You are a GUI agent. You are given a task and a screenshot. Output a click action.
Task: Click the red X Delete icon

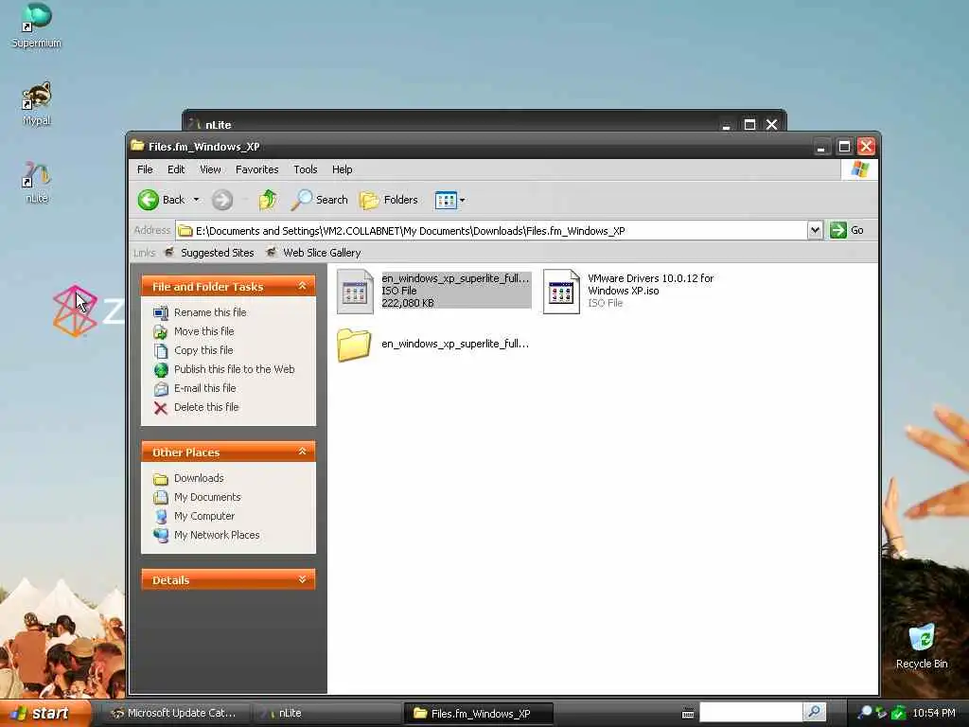pyautogui.click(x=161, y=407)
